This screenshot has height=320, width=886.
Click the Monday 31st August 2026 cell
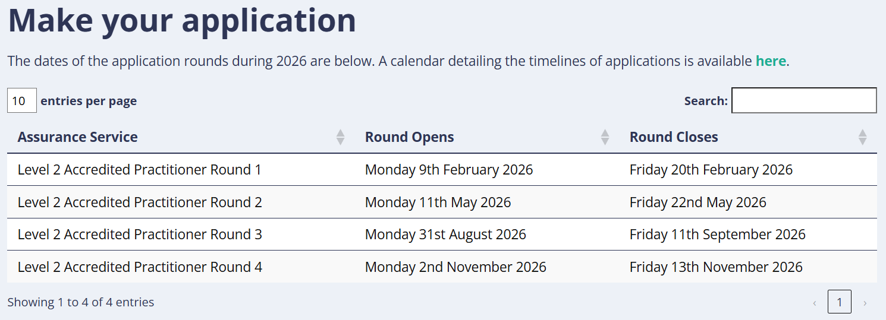point(445,235)
